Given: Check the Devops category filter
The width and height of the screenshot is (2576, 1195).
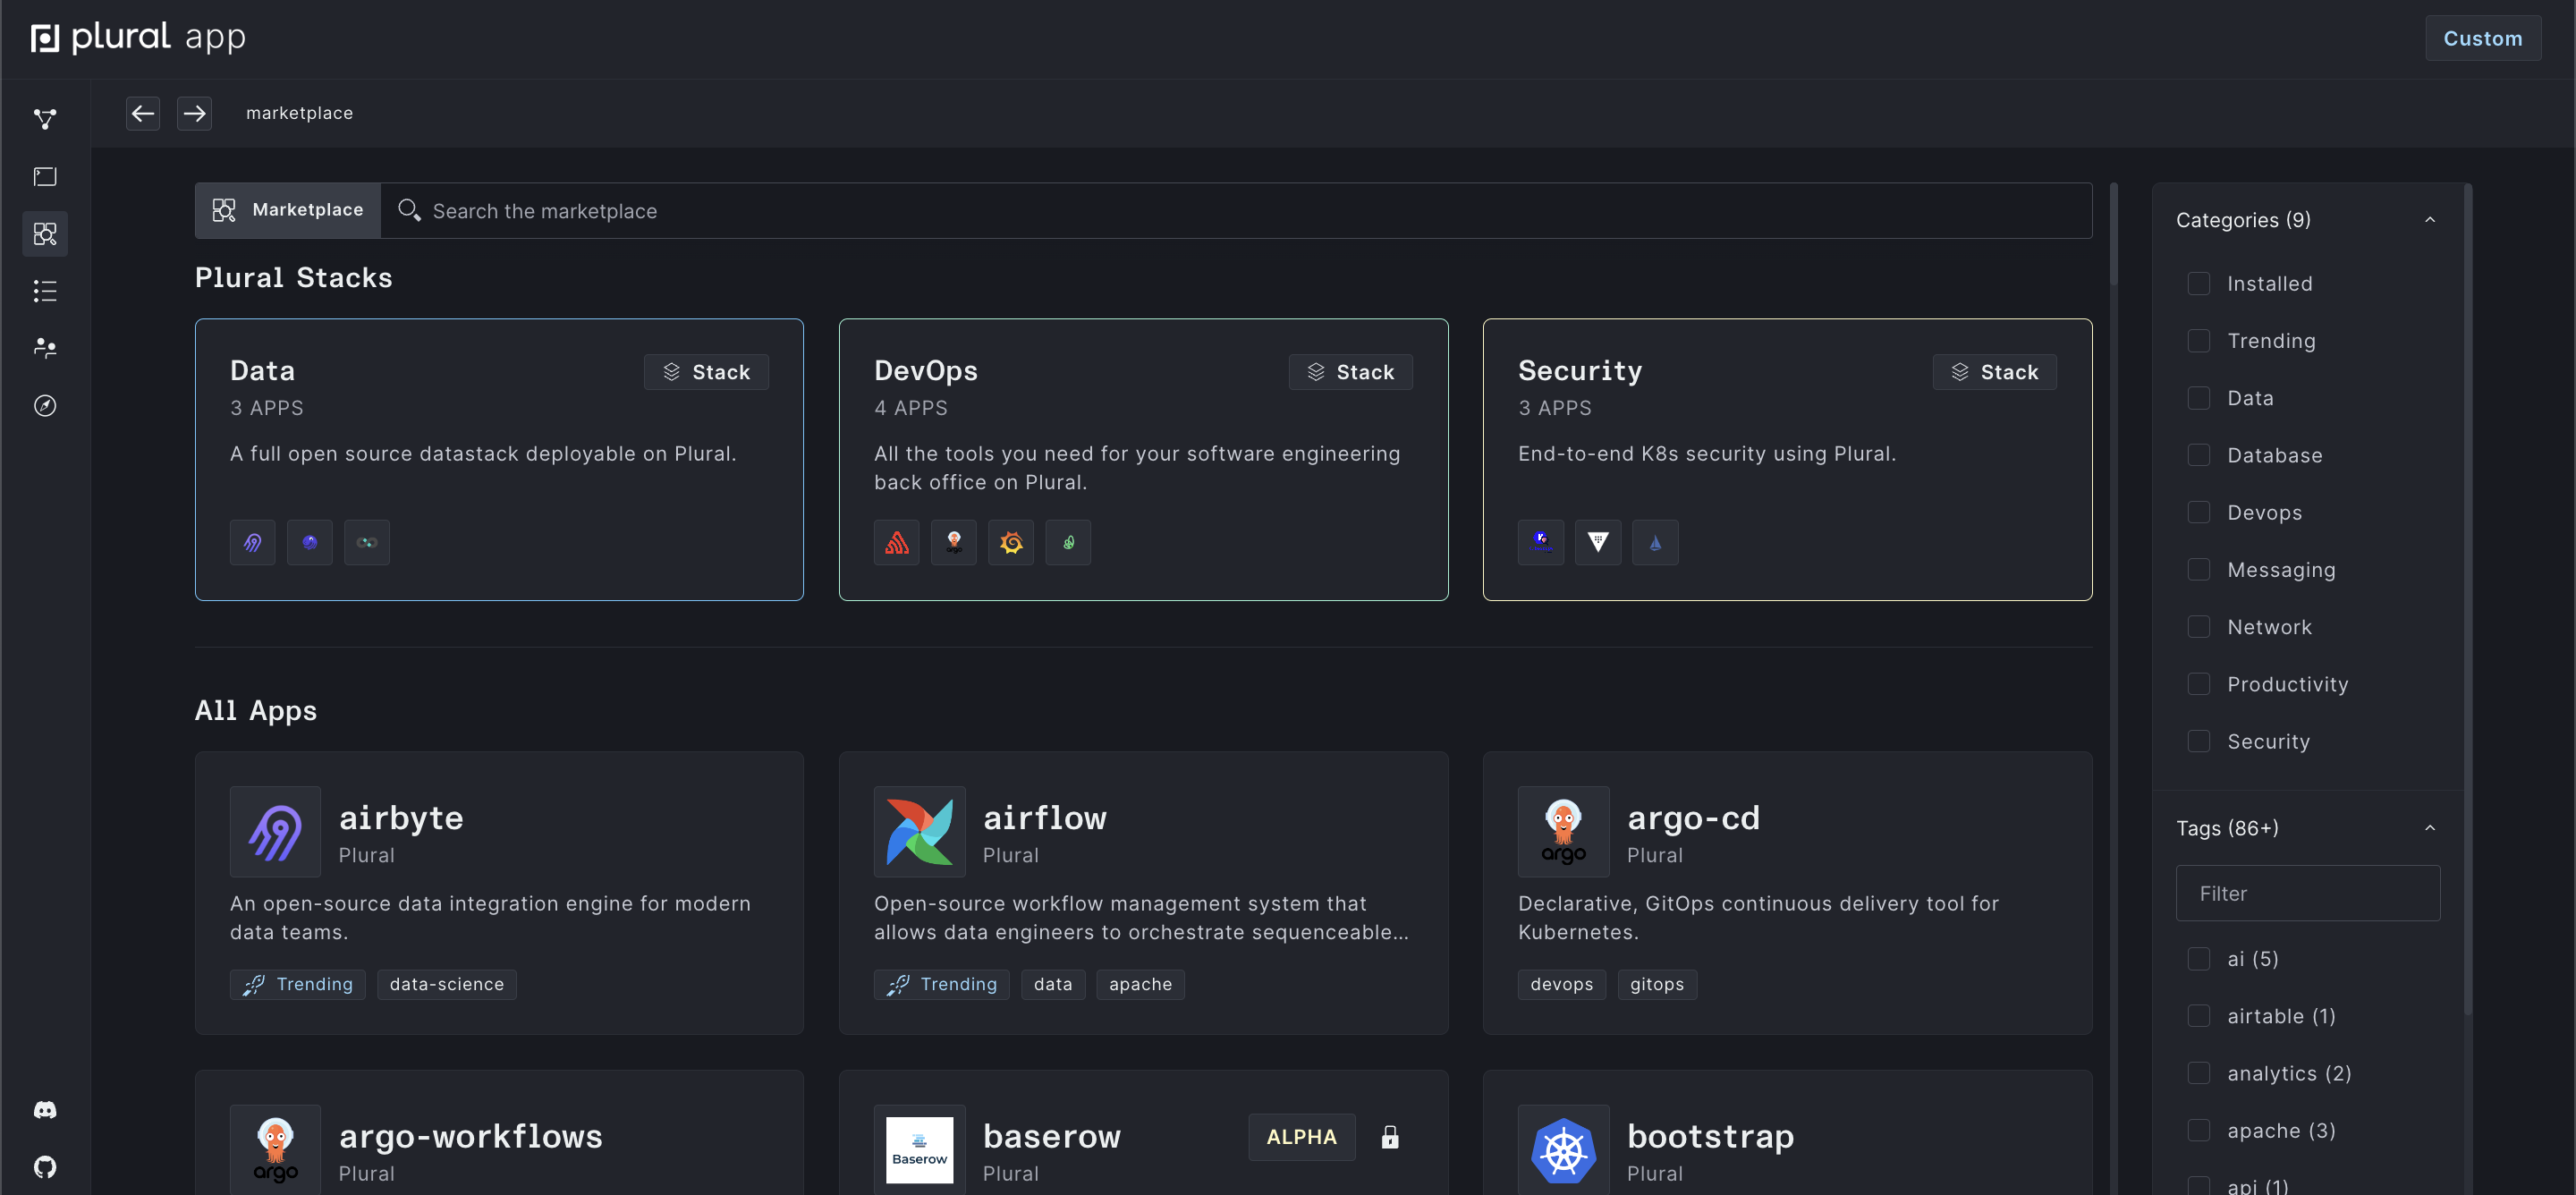Looking at the screenshot, I should tap(2199, 513).
